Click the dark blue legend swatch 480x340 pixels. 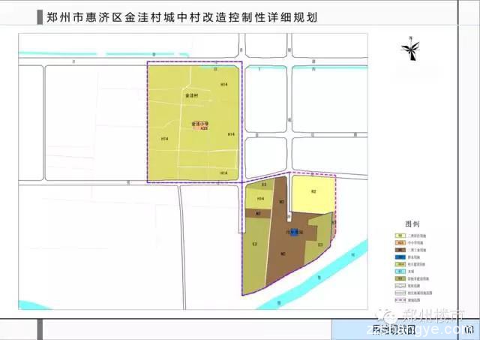pyautogui.click(x=400, y=257)
